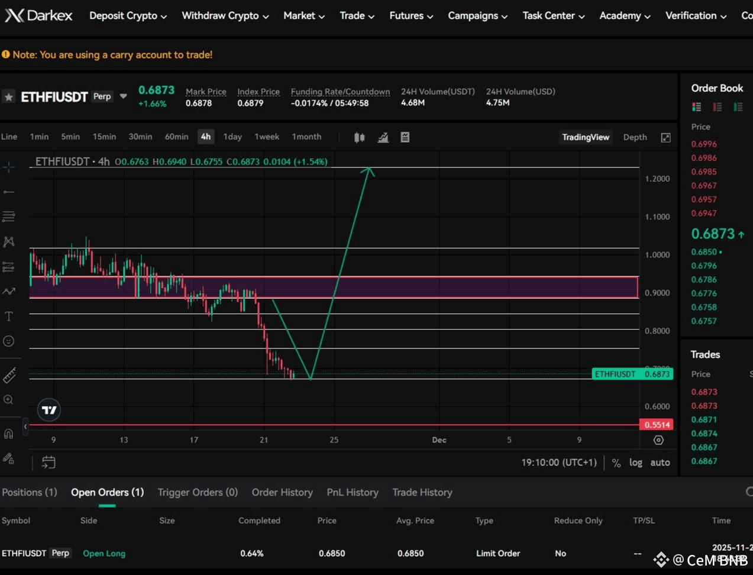The height and width of the screenshot is (575, 753).
Task: Switch to Depth chart view
Action: tap(635, 137)
